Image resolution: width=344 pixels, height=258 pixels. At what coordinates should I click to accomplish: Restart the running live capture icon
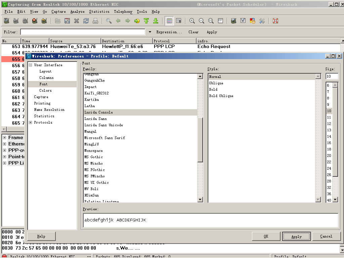click(x=44, y=21)
